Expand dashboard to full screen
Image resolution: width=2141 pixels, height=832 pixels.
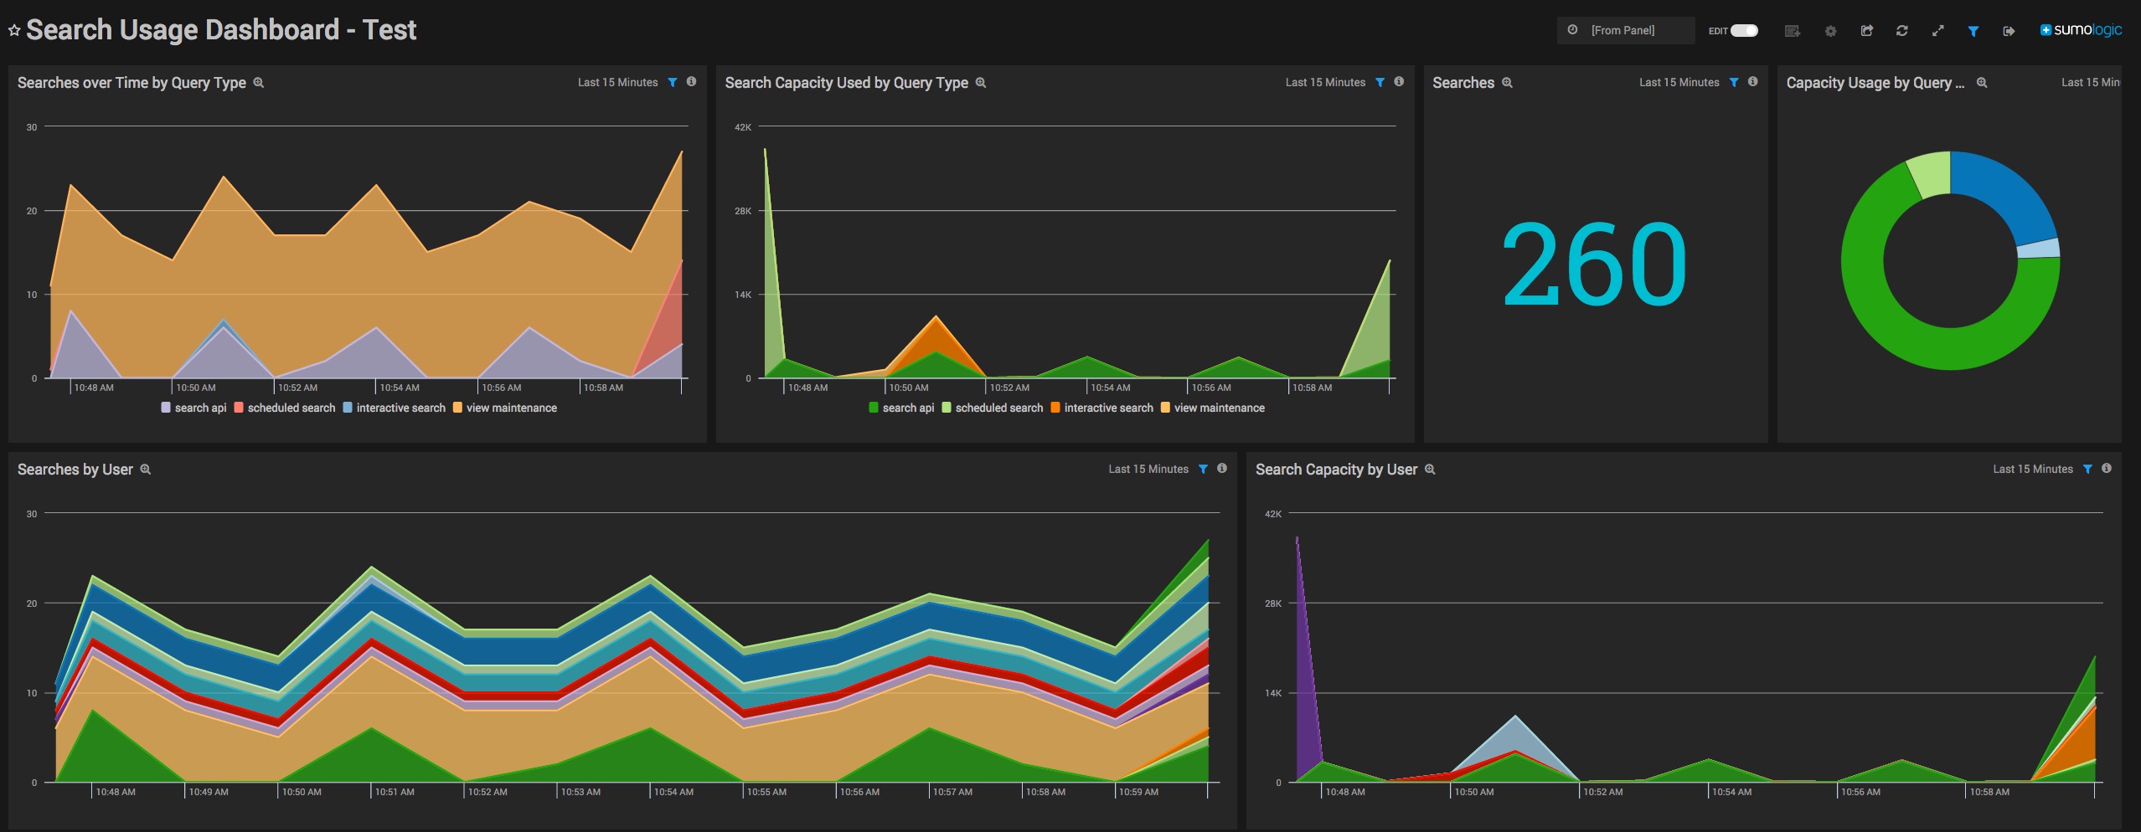coord(1937,31)
